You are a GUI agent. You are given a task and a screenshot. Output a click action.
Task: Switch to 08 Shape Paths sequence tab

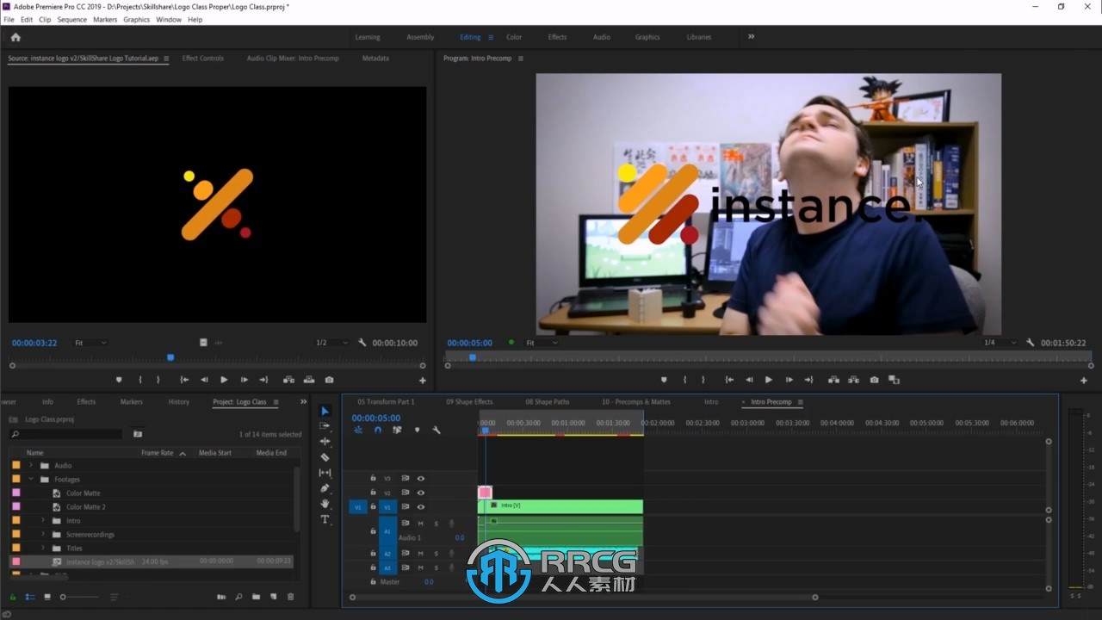tap(548, 402)
